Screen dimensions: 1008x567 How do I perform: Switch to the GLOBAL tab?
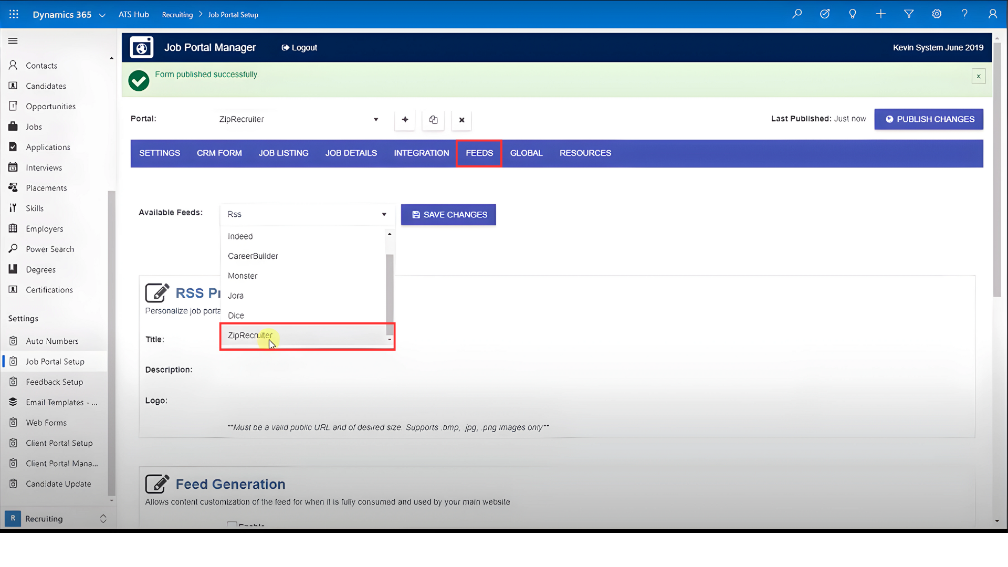tap(527, 153)
